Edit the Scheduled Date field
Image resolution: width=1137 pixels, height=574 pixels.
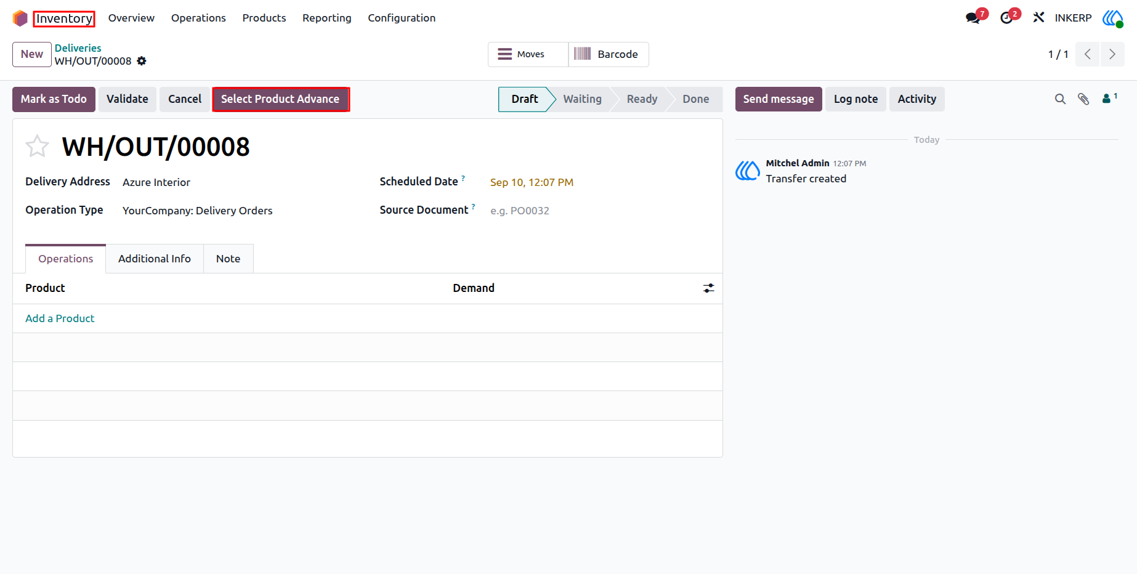click(x=532, y=182)
